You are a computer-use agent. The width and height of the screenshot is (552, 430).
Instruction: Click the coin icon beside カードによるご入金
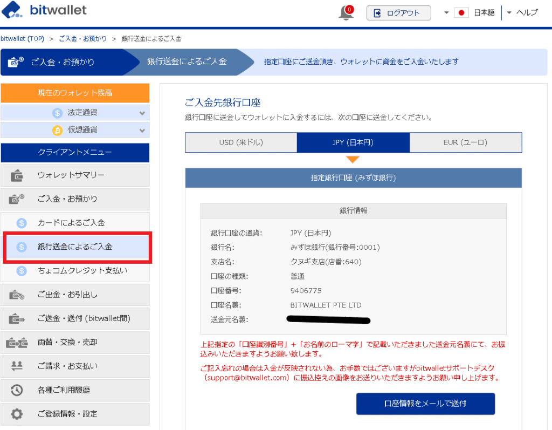[22, 223]
